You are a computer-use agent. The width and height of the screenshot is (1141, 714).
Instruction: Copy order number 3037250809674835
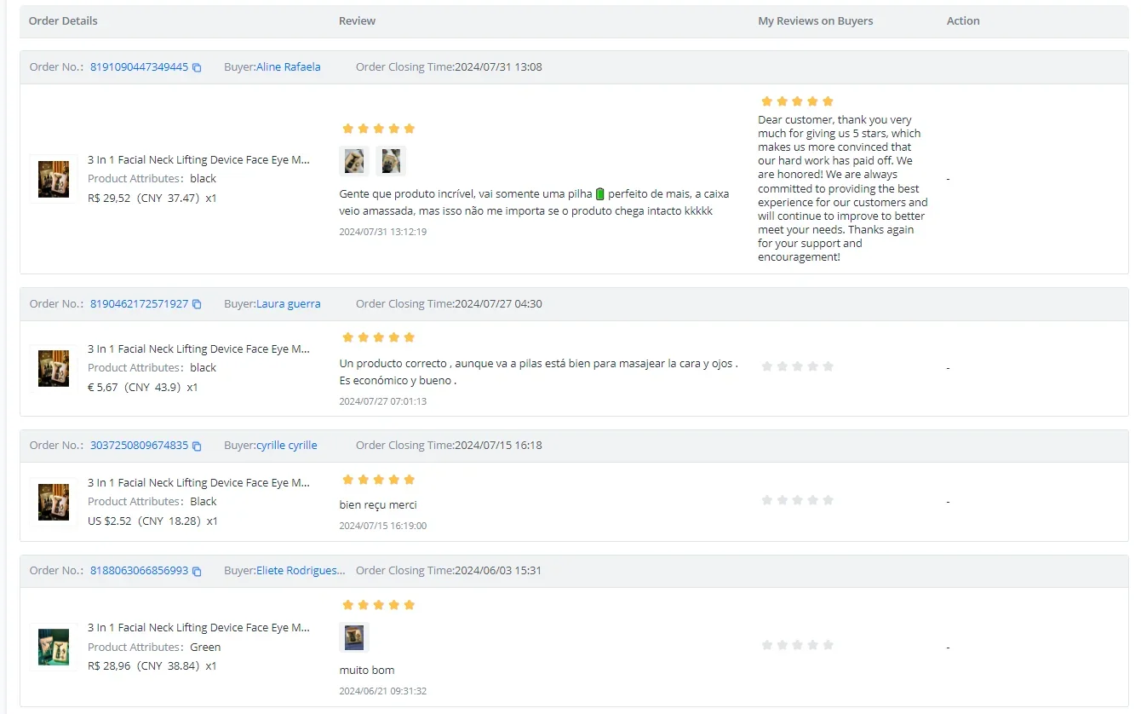click(x=197, y=446)
